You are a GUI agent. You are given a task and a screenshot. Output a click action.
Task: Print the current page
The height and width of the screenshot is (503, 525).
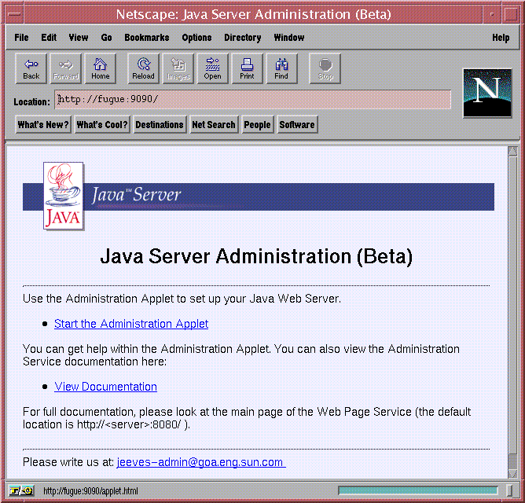point(247,68)
